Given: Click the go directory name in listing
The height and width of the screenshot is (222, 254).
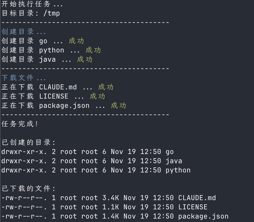Looking at the screenshot, I should click(x=170, y=152).
